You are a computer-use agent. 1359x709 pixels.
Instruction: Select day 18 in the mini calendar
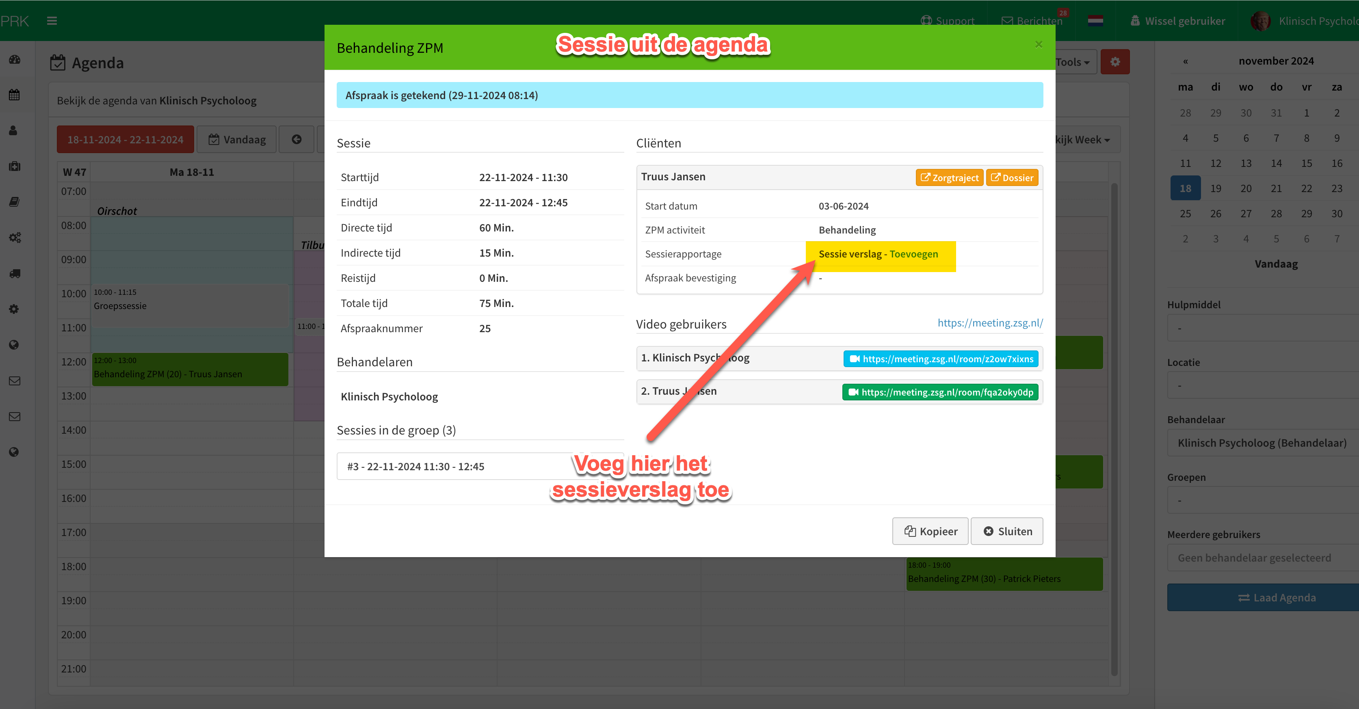click(x=1186, y=188)
